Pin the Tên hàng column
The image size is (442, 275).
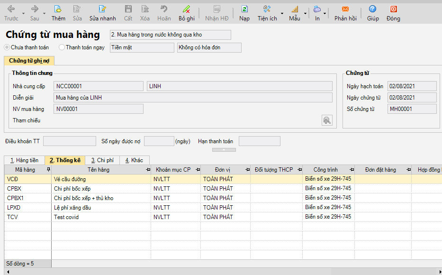[x=148, y=170]
